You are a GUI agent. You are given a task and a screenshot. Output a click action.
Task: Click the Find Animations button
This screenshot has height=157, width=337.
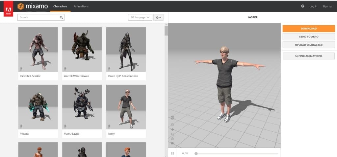coord(309,56)
